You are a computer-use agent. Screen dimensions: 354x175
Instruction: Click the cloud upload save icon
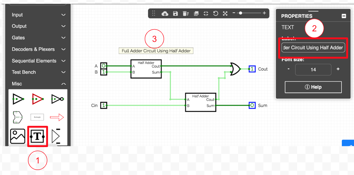[x=165, y=13]
